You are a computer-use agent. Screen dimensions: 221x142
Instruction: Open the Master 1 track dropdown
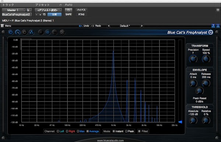pos(14,10)
